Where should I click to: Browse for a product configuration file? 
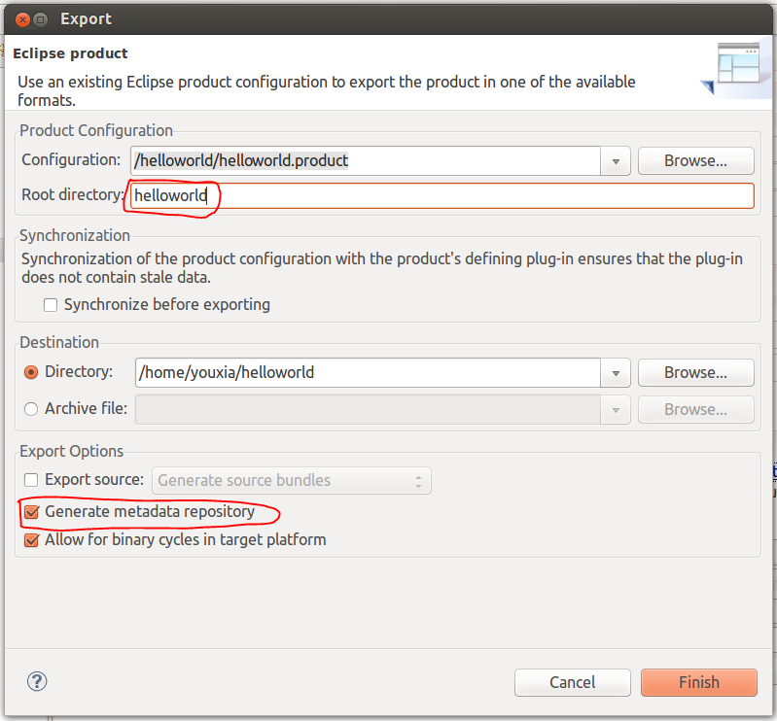pyautogui.click(x=695, y=160)
